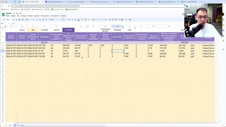Open the zoom level dropdown
The height and width of the screenshot is (127, 226).
[x=28, y=20]
